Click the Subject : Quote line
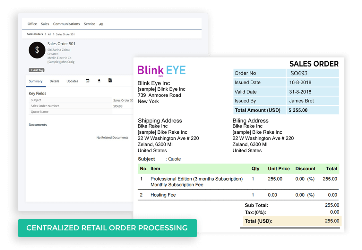Viewport: 362px width, 250px height. coord(159,159)
